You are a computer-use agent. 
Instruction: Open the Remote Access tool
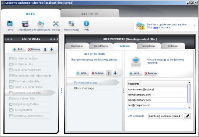pos(71,24)
